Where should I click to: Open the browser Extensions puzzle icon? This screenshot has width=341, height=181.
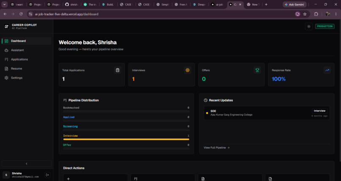(316, 14)
